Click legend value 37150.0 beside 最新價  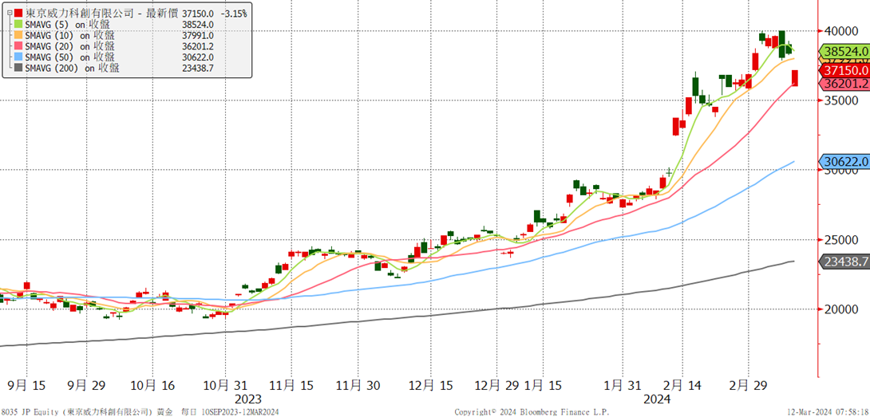(199, 13)
